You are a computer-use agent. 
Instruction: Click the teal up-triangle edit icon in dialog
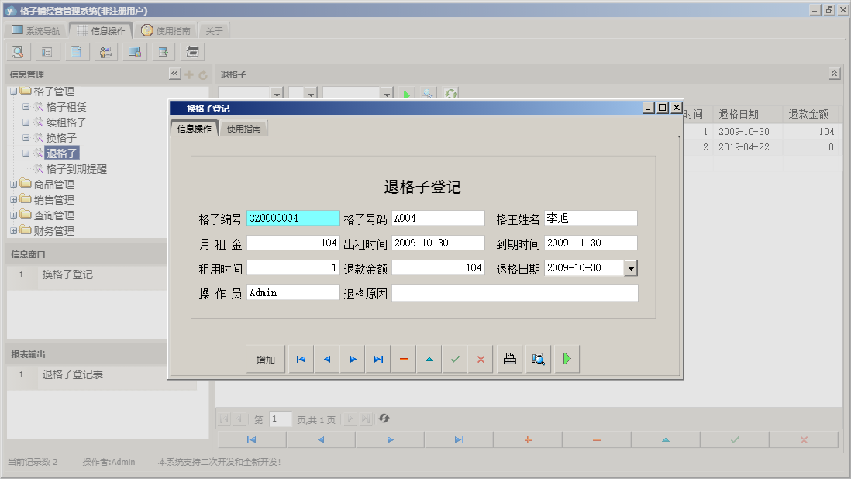(429, 360)
